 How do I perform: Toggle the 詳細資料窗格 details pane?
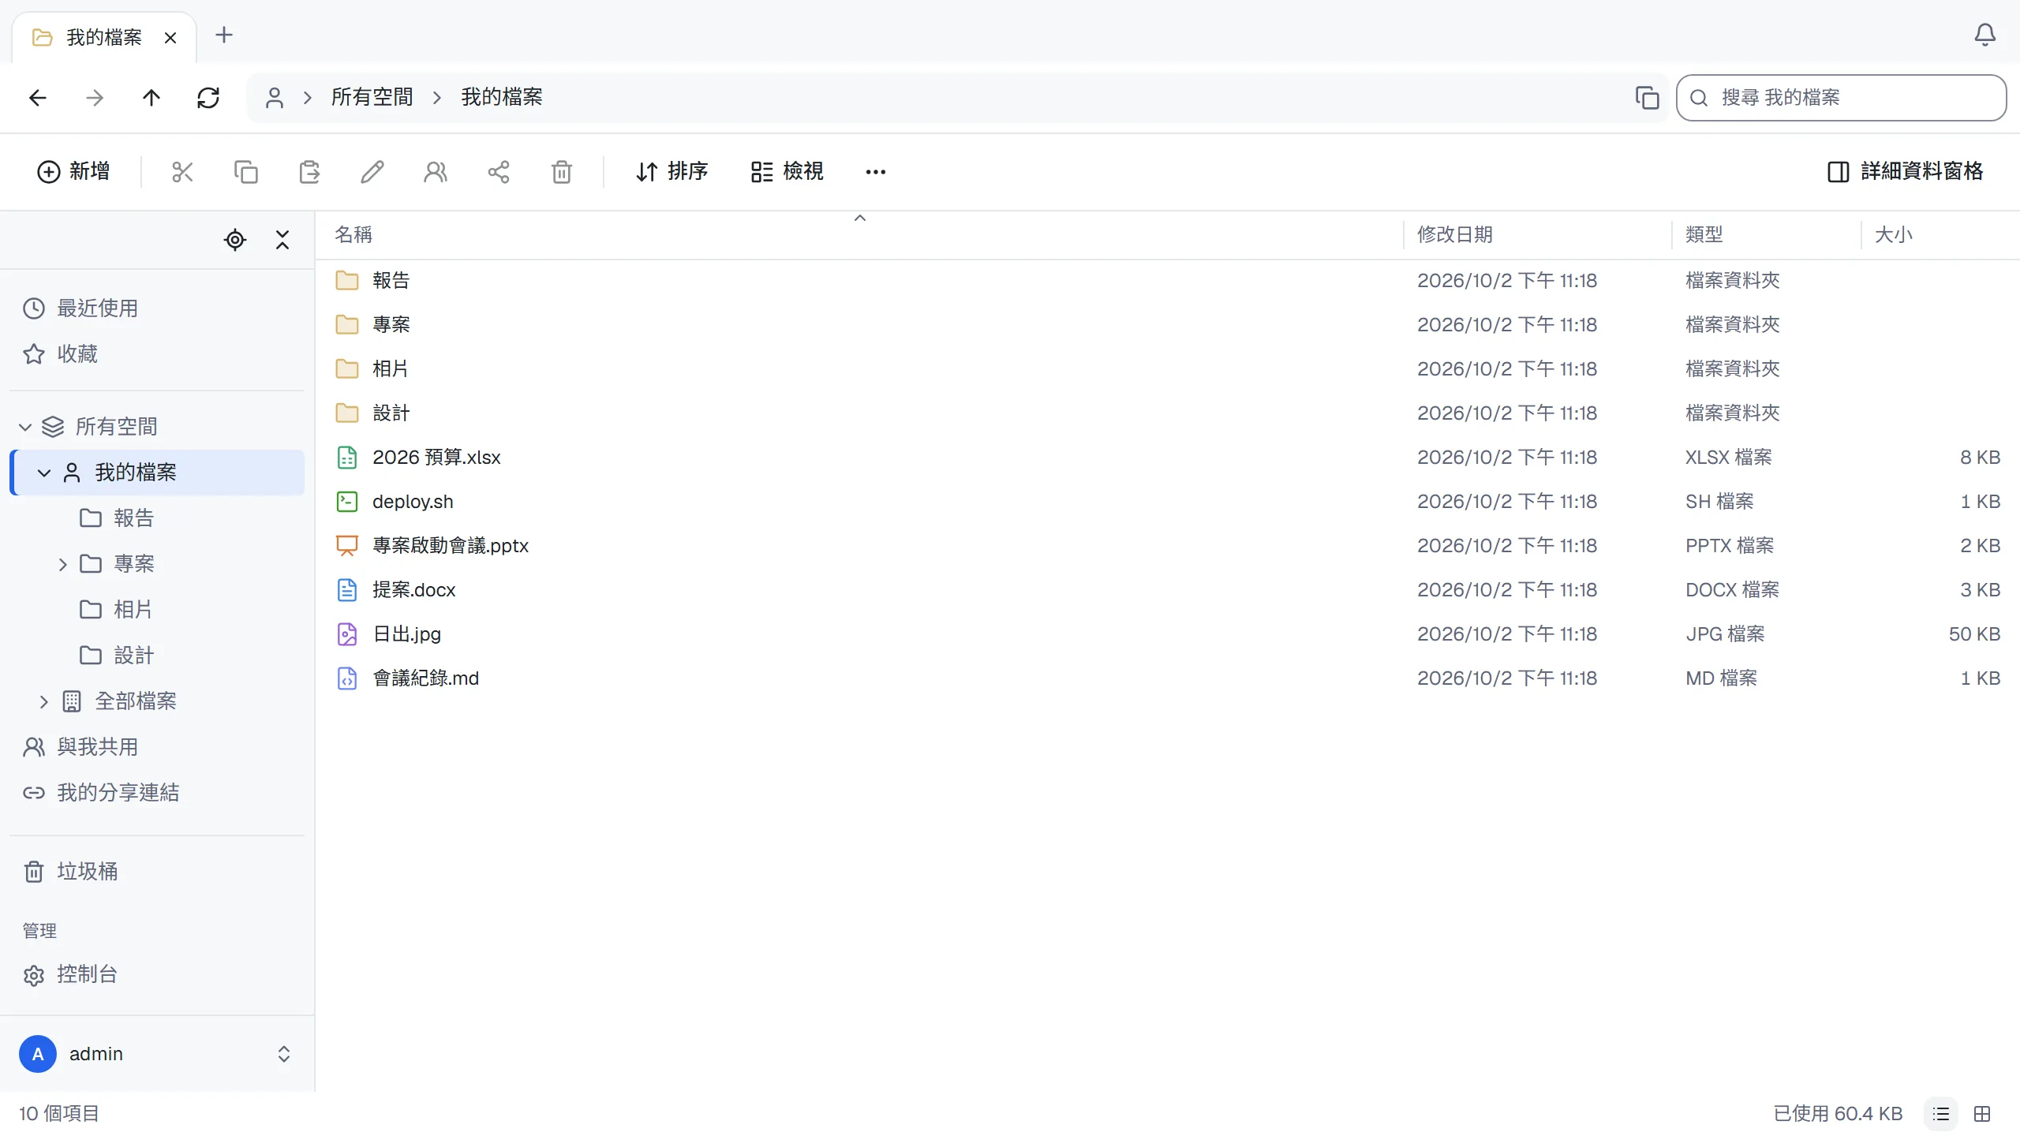tap(1905, 172)
